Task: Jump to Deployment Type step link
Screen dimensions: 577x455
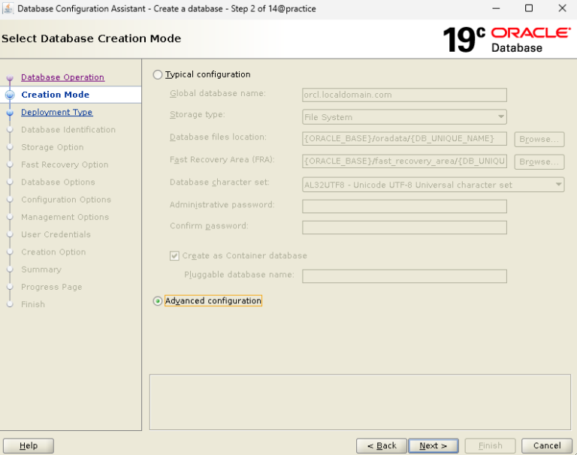Action: [56, 113]
